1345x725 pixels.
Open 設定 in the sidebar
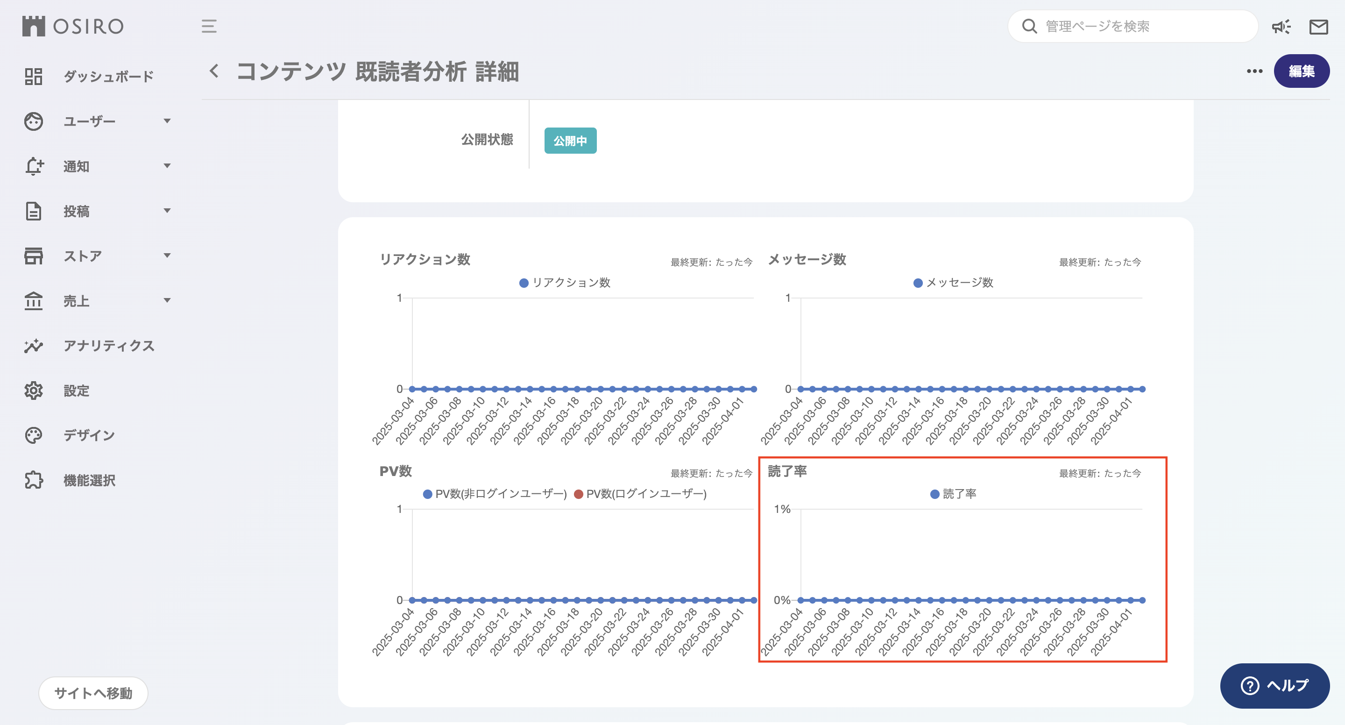(x=76, y=391)
